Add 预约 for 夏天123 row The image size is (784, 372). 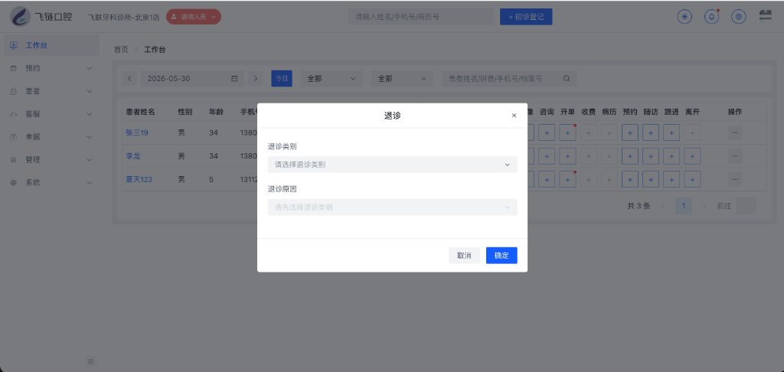click(x=630, y=179)
